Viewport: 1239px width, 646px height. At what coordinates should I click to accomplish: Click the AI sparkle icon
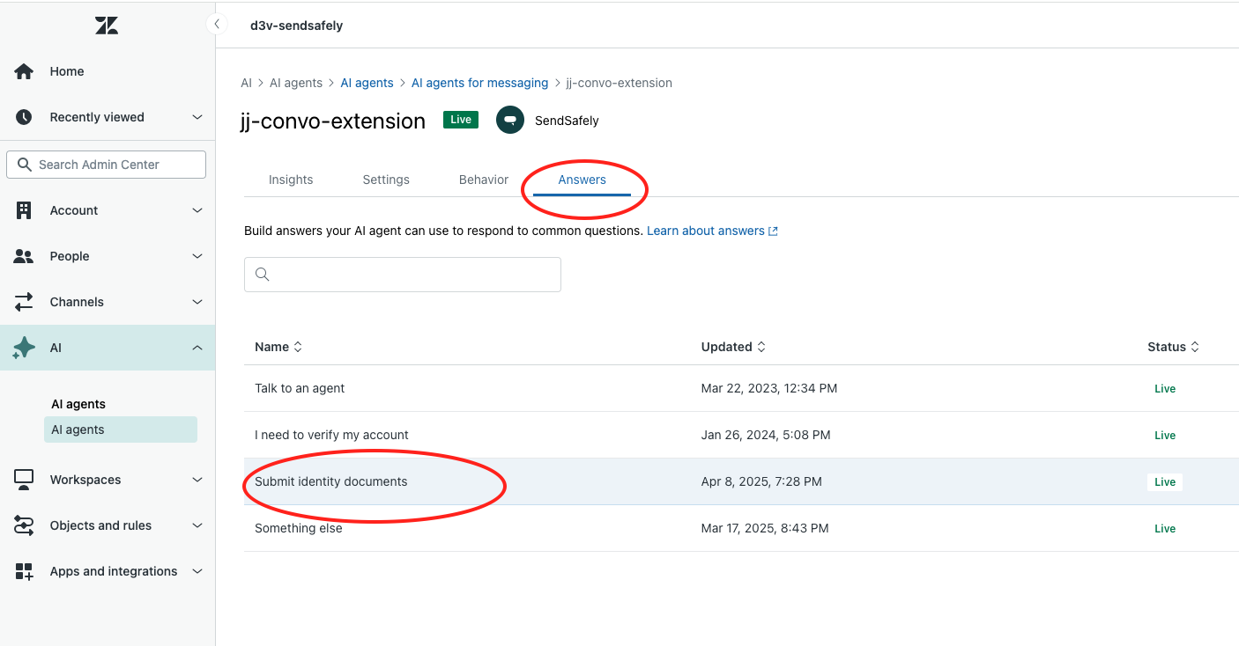pos(24,348)
